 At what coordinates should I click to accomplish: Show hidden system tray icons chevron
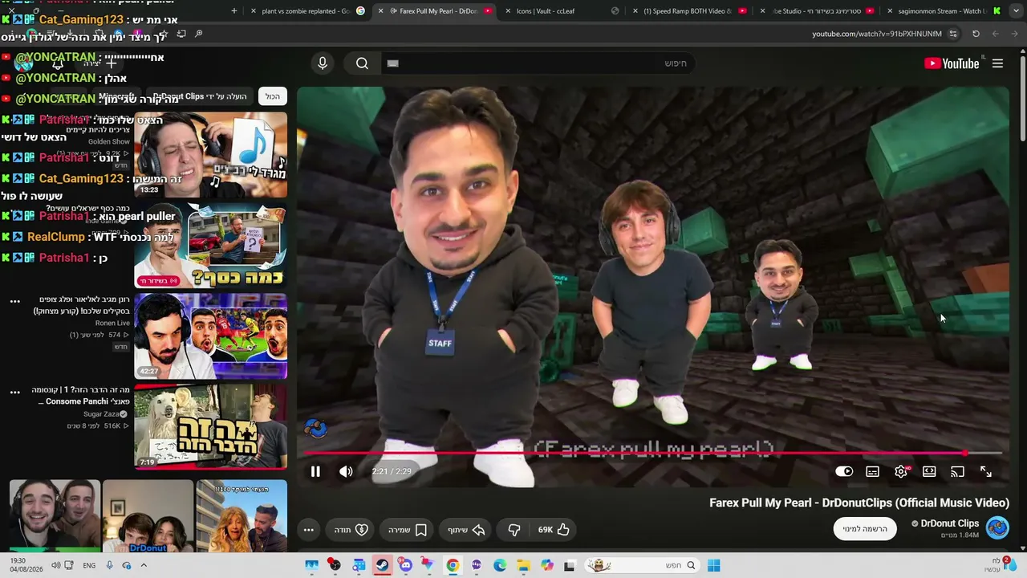(x=144, y=565)
